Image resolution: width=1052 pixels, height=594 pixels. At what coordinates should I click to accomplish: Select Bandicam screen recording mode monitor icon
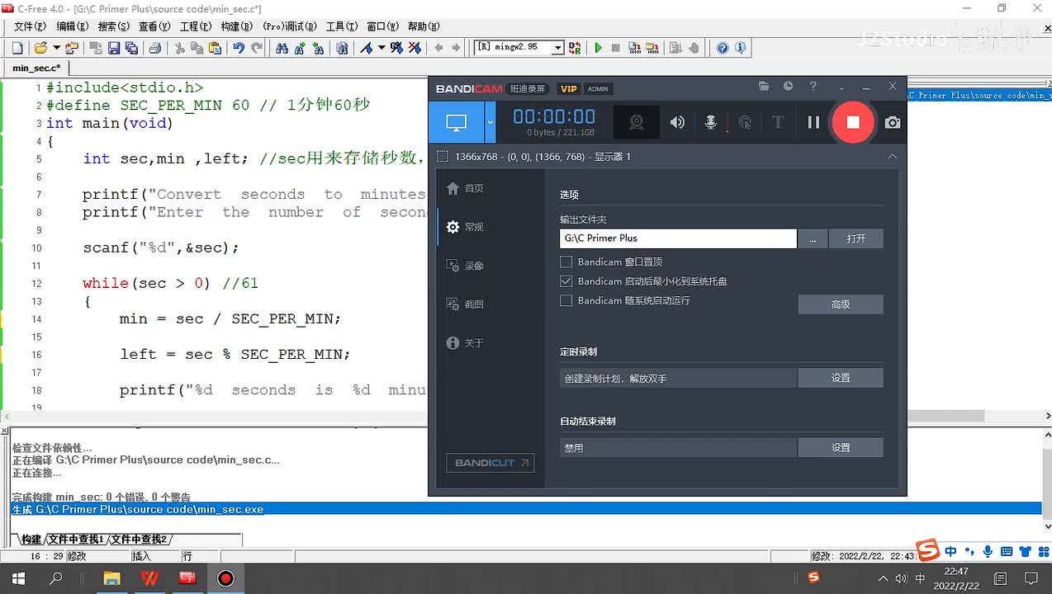[x=457, y=122]
